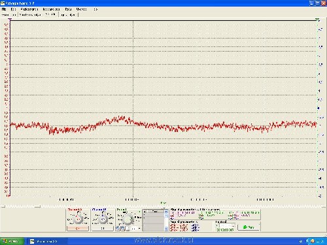Click the green Run button
327x245 pixels.
pos(249,227)
